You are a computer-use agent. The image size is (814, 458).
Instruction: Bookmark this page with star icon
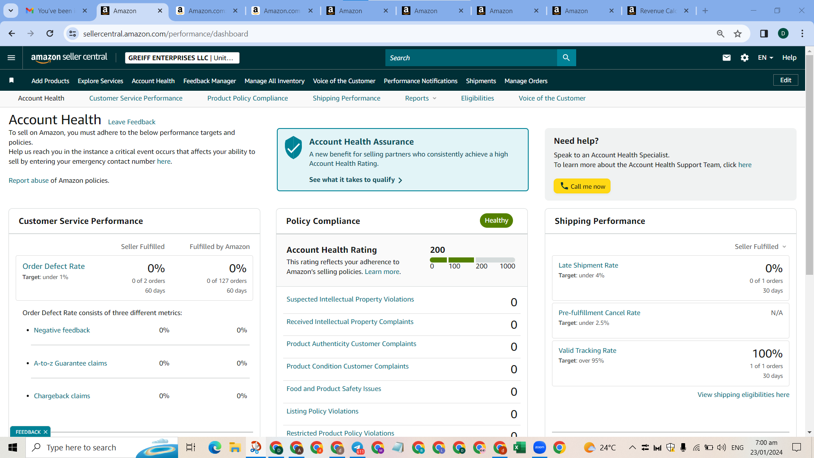(x=738, y=34)
